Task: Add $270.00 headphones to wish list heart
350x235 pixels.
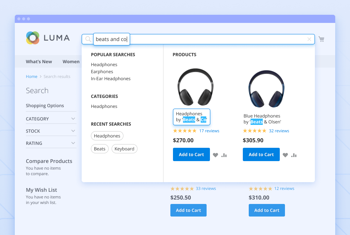Action: [x=215, y=155]
